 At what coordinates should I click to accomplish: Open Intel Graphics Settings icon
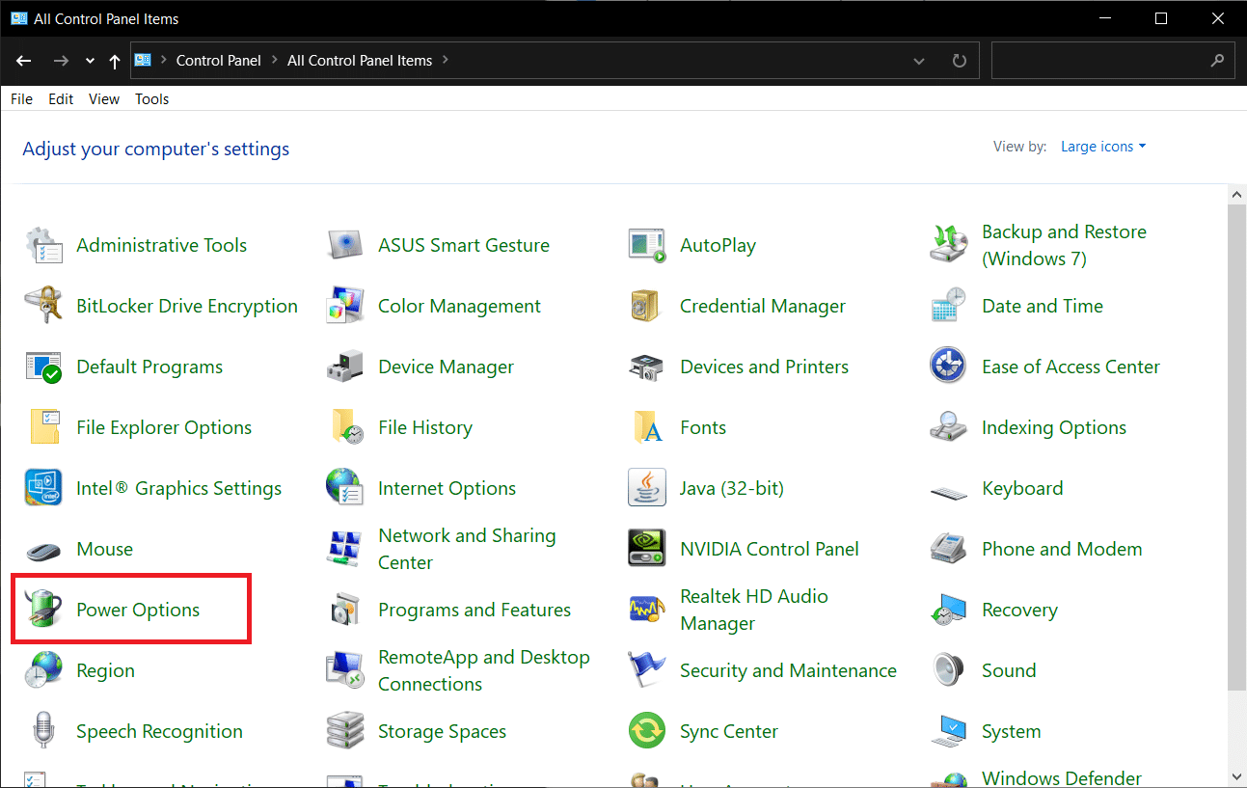point(43,488)
